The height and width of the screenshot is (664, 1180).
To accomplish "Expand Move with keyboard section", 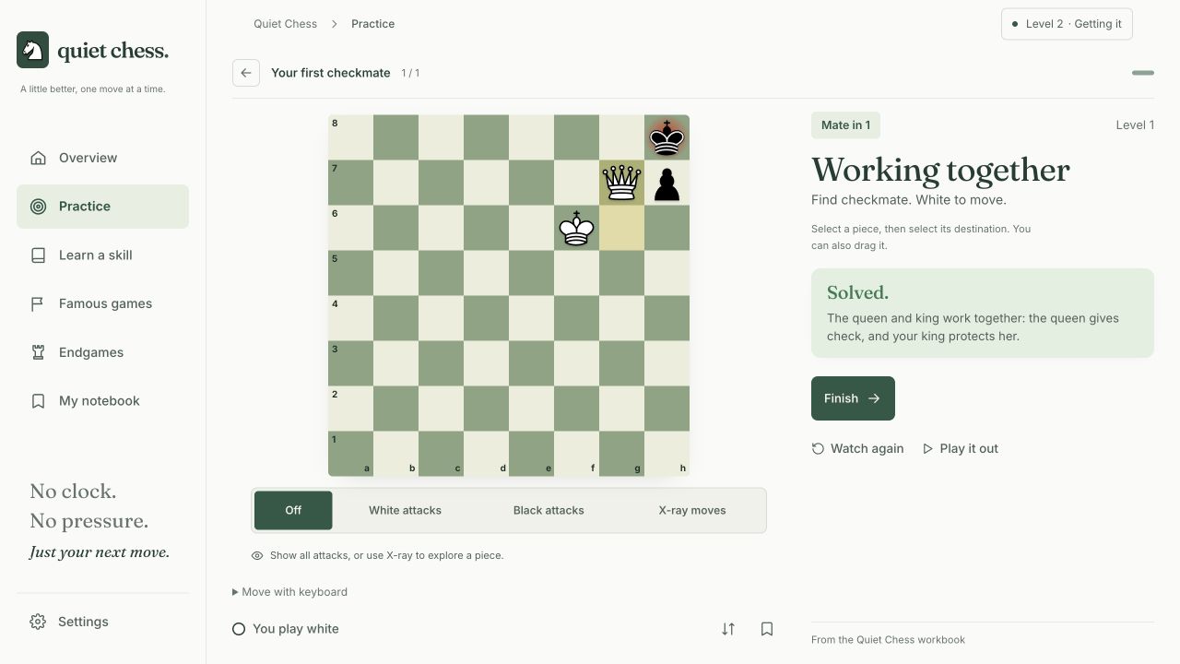I will click(290, 592).
